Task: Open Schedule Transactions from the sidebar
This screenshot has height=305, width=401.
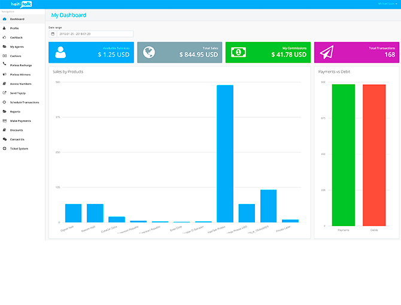Action: point(24,102)
